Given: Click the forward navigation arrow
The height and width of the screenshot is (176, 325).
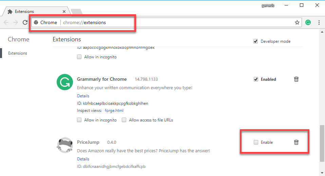Looking at the screenshot, I should (x=16, y=22).
